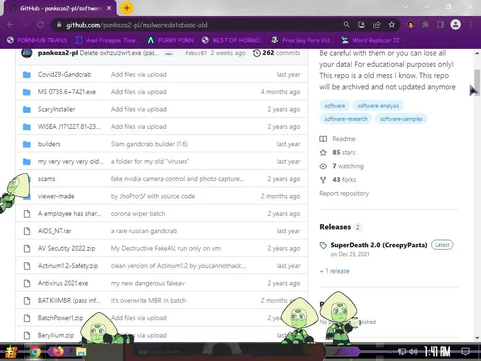Image resolution: width=481 pixels, height=361 pixels.
Task: Open Beryllium.zip file
Action: (x=56, y=335)
